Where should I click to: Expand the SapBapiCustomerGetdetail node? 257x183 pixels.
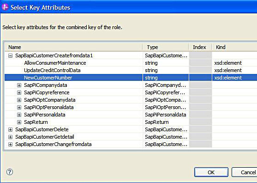click(10, 137)
